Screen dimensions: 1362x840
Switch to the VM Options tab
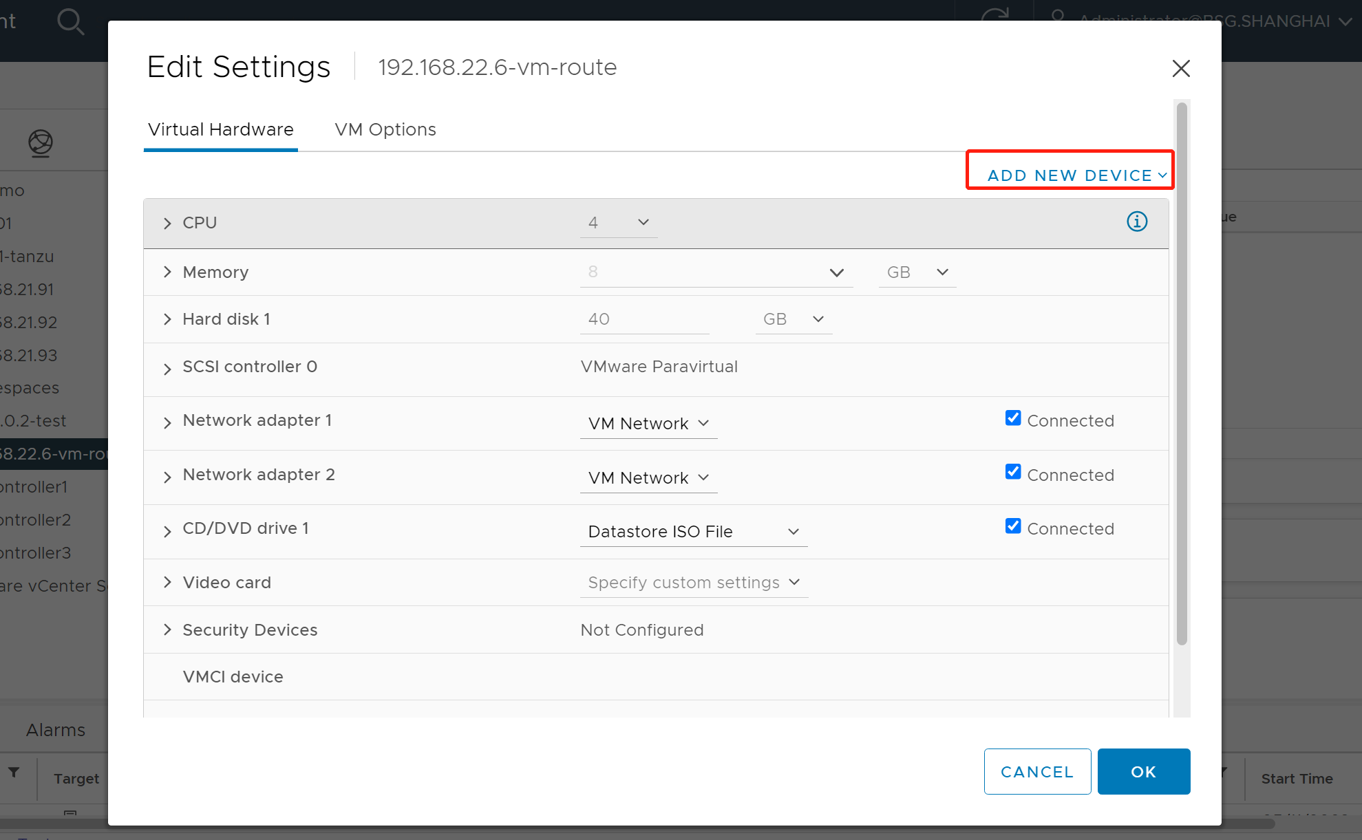pos(385,129)
